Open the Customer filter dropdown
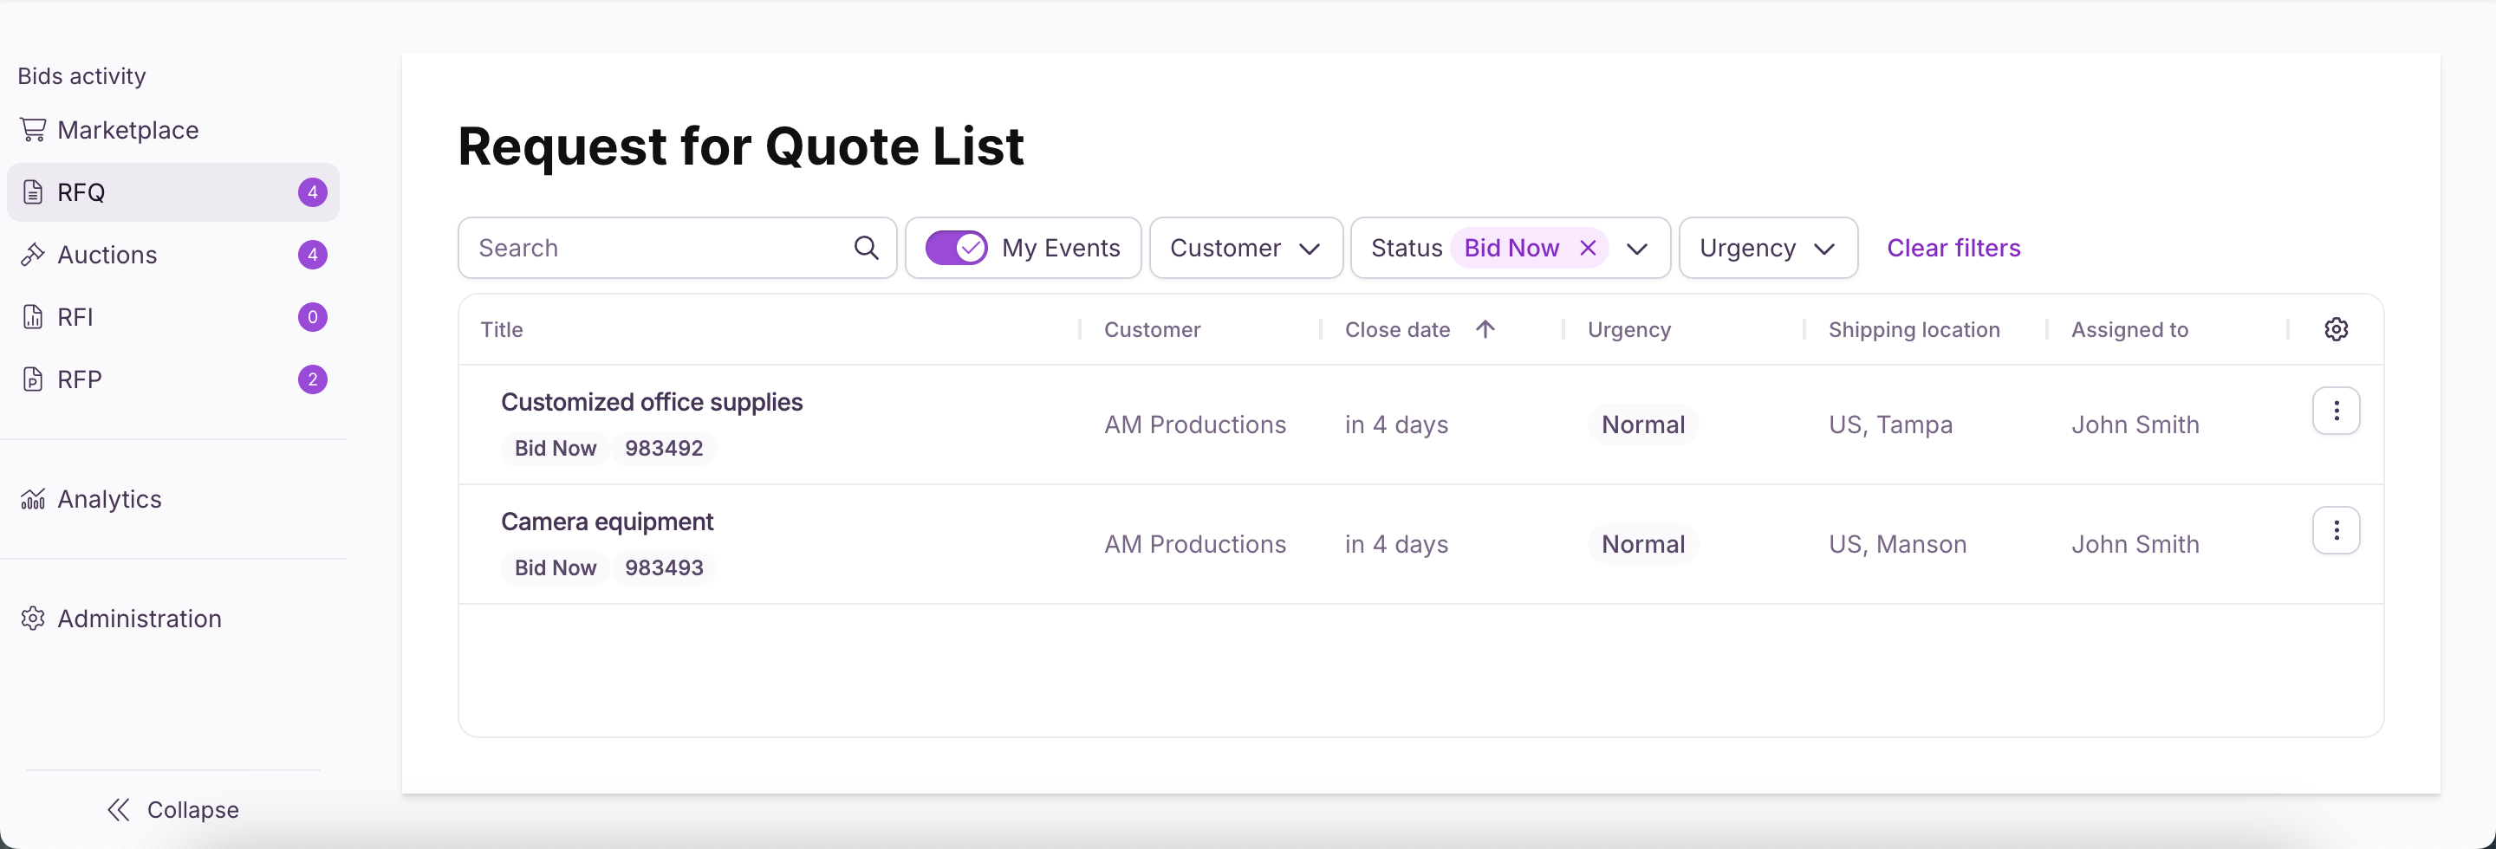The image size is (2496, 849). (x=1246, y=248)
